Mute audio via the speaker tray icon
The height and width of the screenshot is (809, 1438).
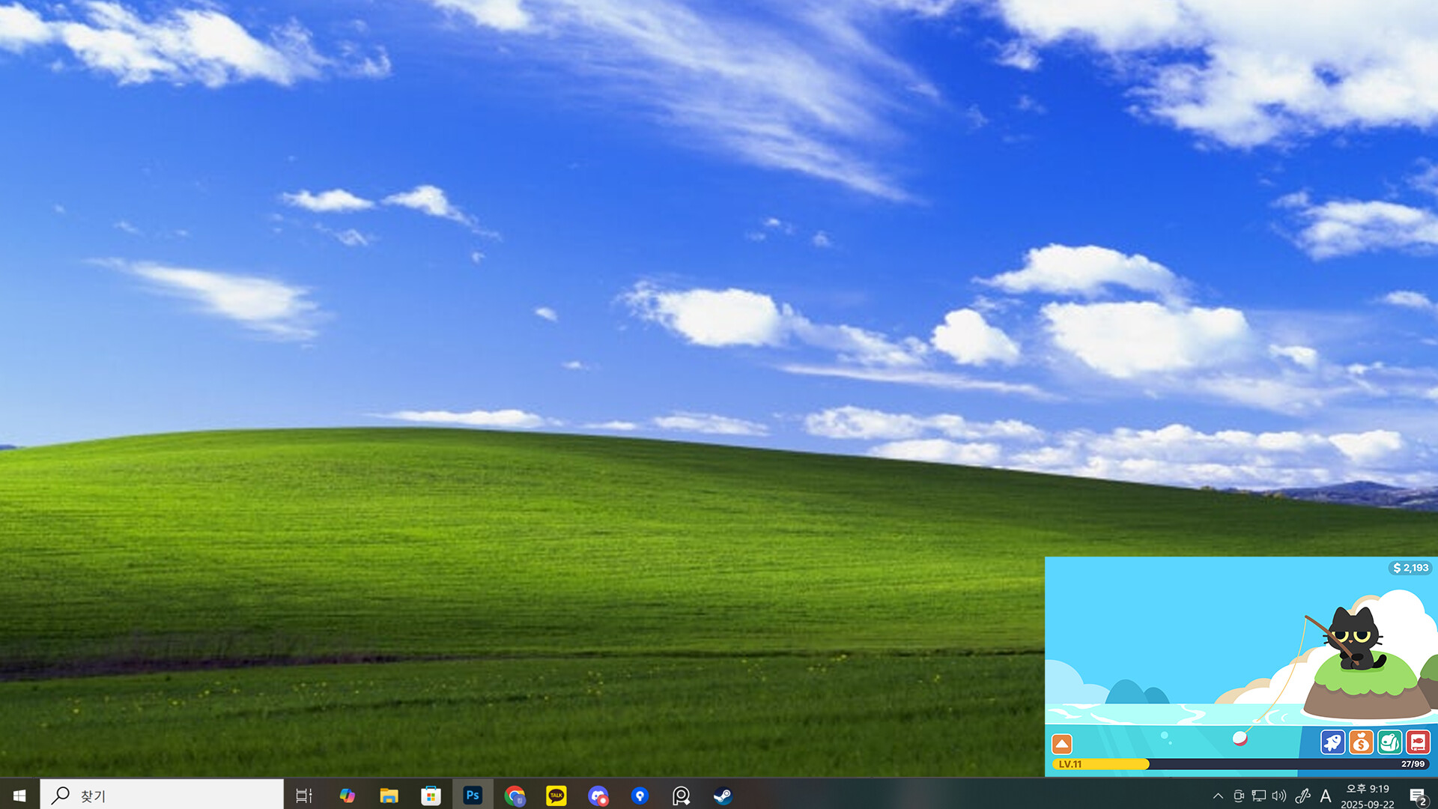coord(1278,796)
